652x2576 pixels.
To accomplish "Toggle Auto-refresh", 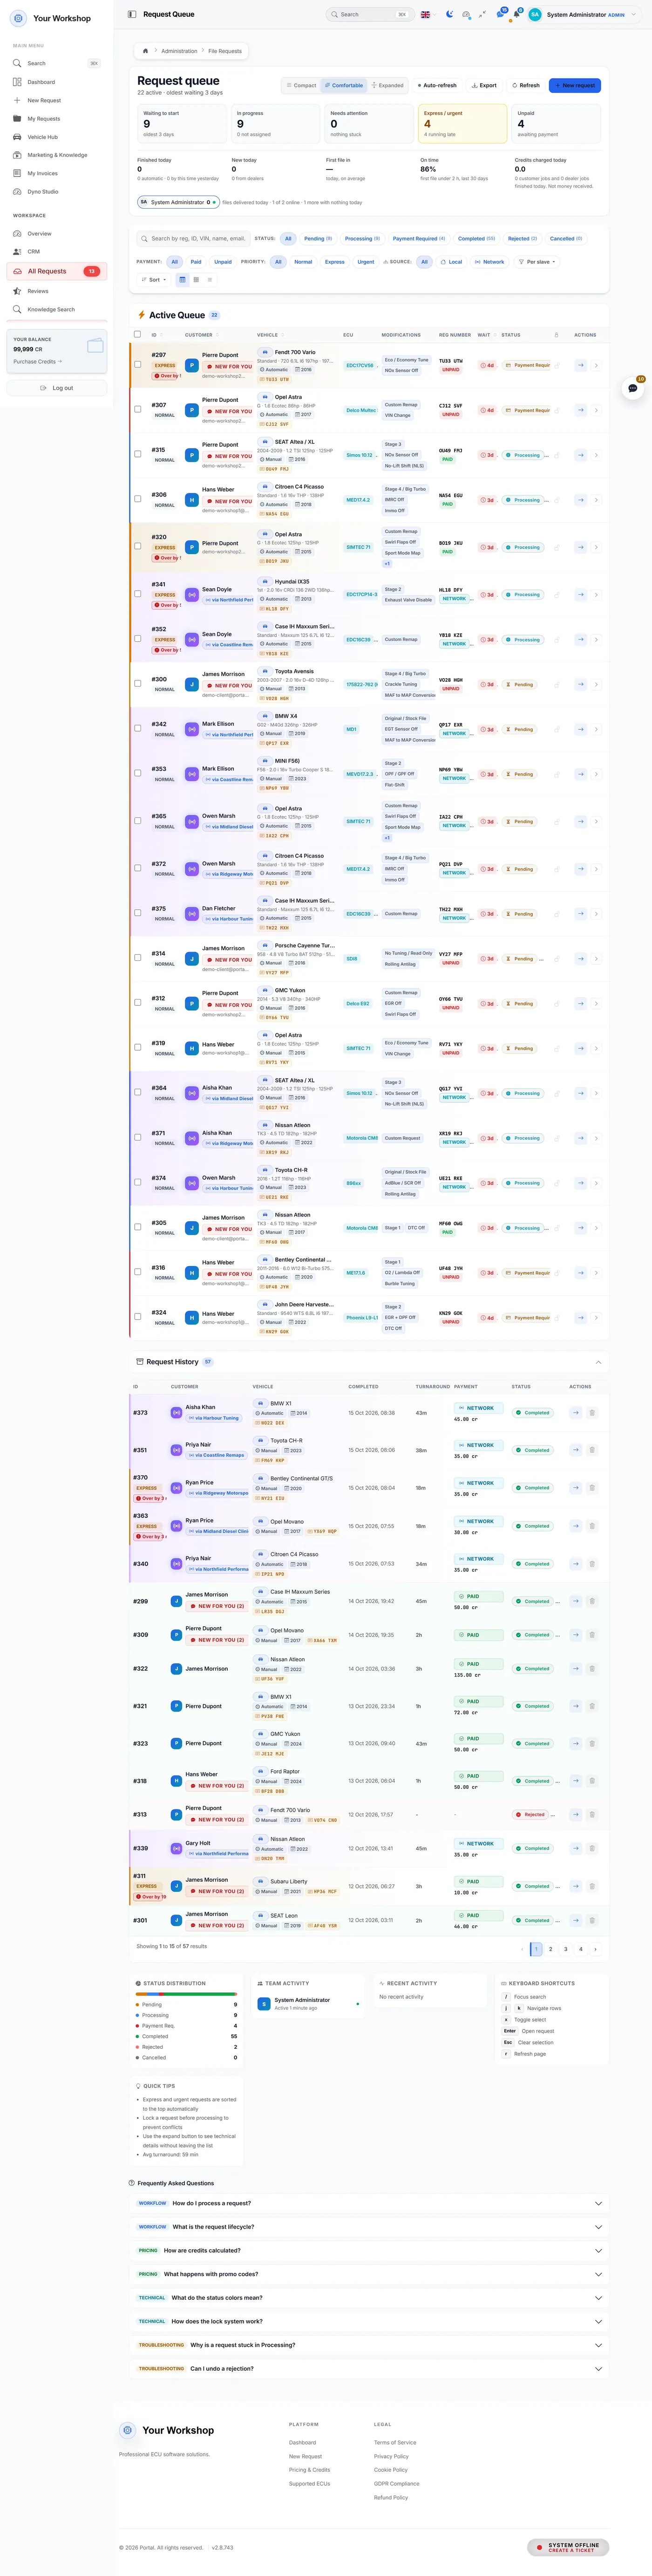I will [436, 86].
